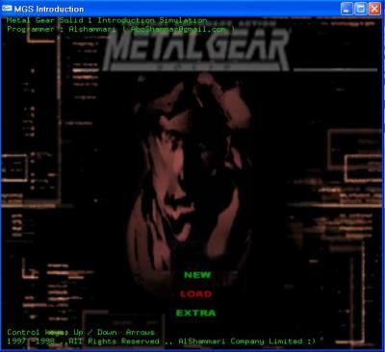Viewport: 385px width, 352px height.
Task: Select the NEW menu option
Action: point(197,275)
